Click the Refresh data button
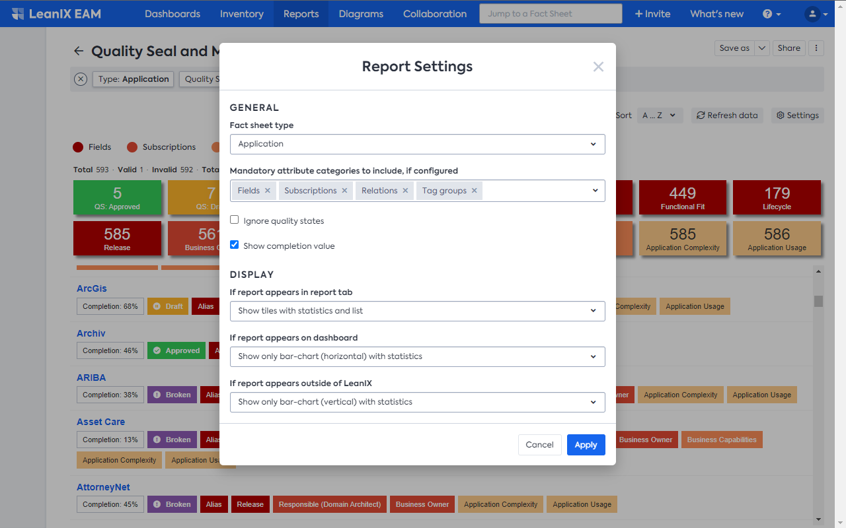The width and height of the screenshot is (846, 528). pyautogui.click(x=727, y=115)
